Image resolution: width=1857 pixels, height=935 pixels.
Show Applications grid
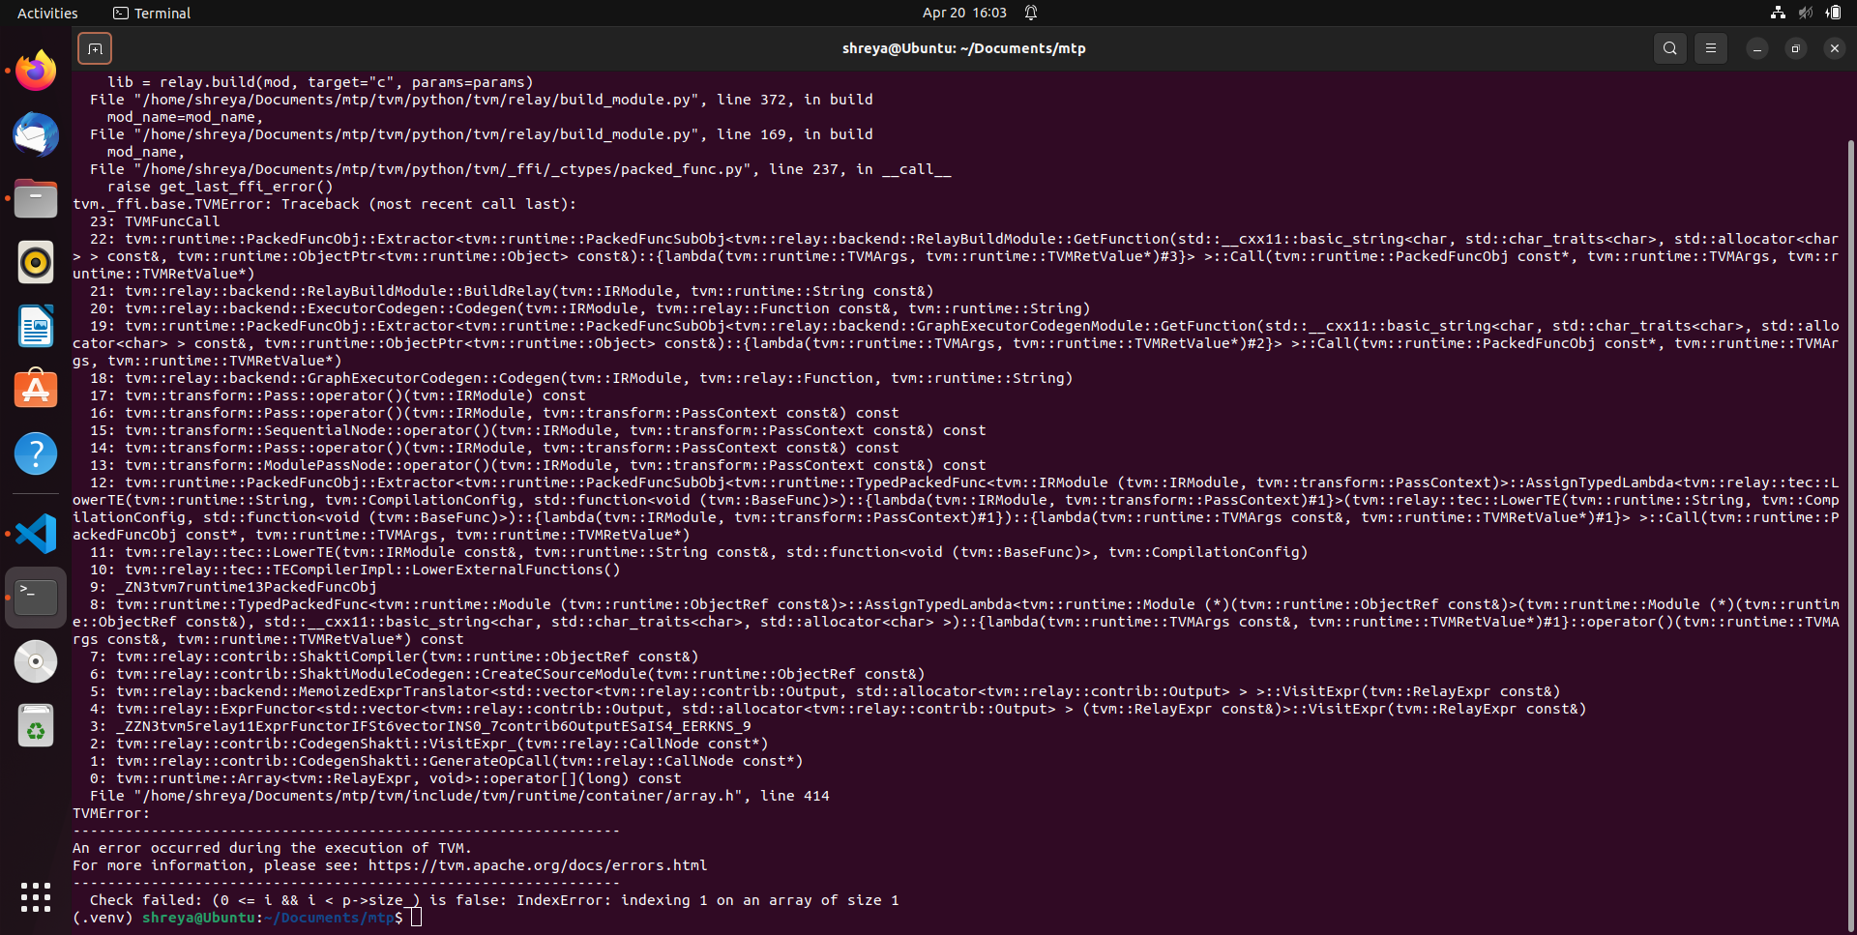click(36, 897)
